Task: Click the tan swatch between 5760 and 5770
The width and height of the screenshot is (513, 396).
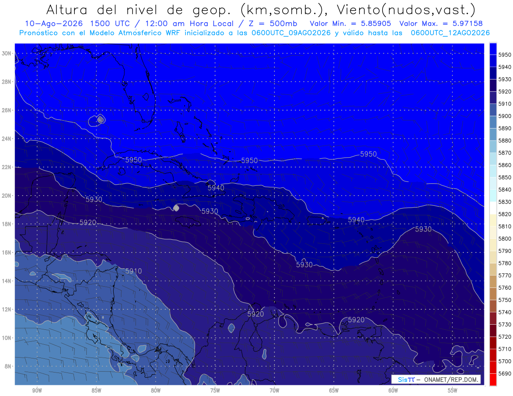Action: click(493, 282)
